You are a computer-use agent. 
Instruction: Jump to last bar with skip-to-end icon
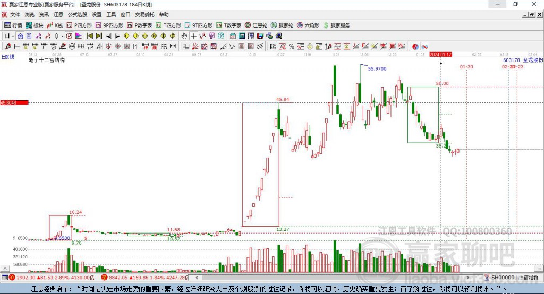(x=99, y=36)
